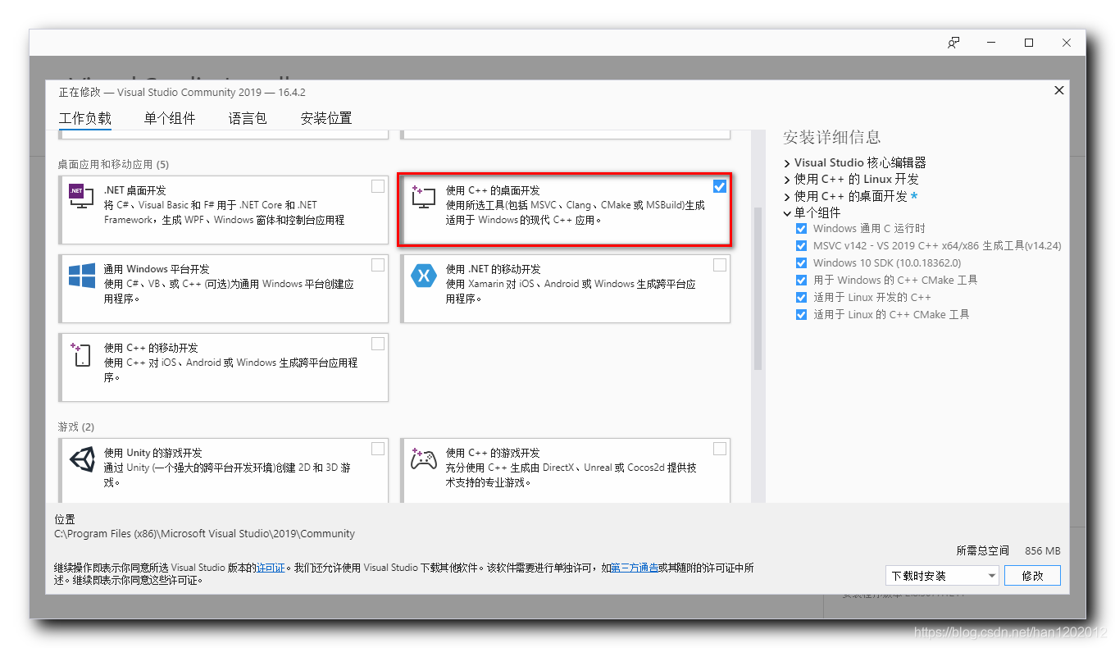The width and height of the screenshot is (1115, 648).
Task: Expand Visual Studio 核心编辑器 details
Action: point(787,163)
